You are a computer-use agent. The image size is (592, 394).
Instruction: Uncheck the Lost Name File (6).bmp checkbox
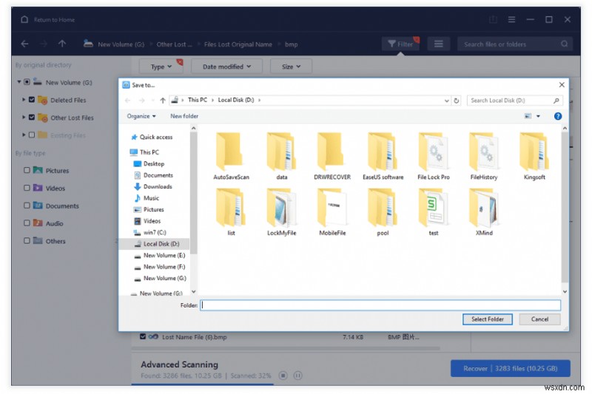[143, 336]
